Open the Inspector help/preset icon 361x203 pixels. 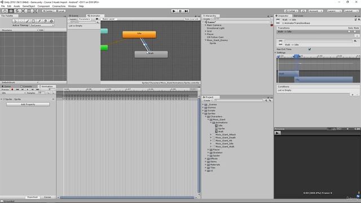pyautogui.click(x=356, y=20)
